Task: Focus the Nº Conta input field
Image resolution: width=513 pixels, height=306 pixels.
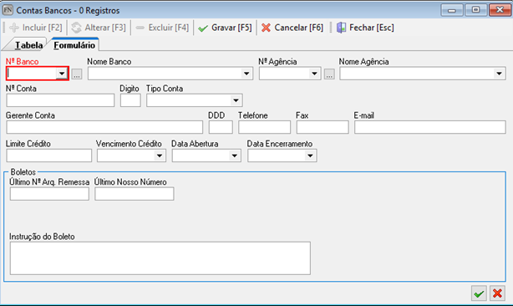Action: click(x=60, y=100)
